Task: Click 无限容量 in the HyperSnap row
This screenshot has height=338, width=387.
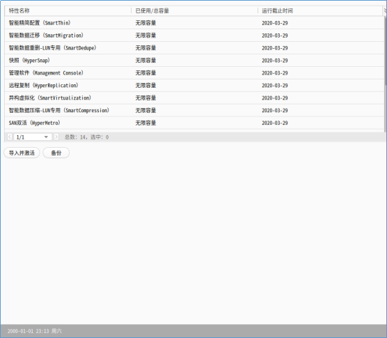Action: pyautogui.click(x=145, y=61)
